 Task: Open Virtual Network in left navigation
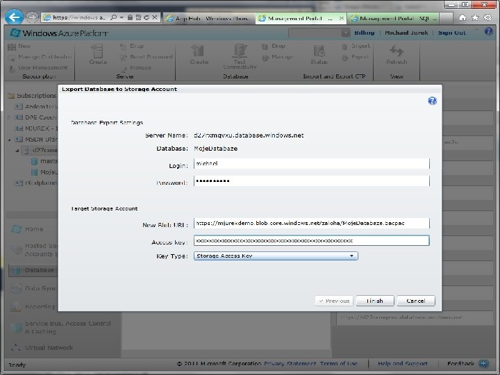(x=42, y=348)
